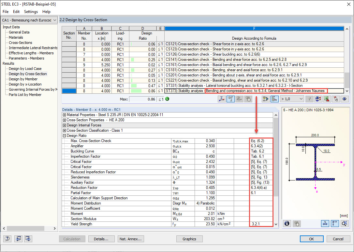Click the results table vertical scrollbar
Image resolution: width=354 pixels, height=252 pixels.
coord(347,60)
